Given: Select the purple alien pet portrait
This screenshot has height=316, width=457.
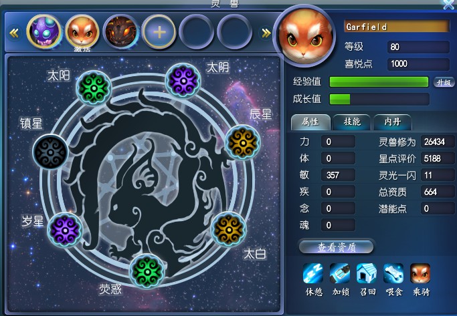Looking at the screenshot, I should click(44, 31).
